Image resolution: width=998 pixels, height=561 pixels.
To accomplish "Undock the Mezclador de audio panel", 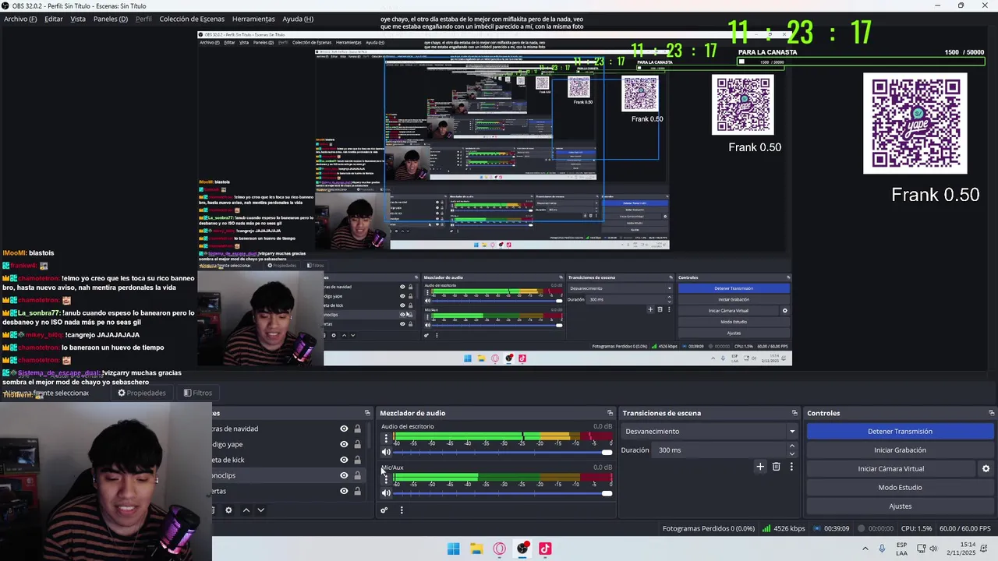I will click(610, 413).
